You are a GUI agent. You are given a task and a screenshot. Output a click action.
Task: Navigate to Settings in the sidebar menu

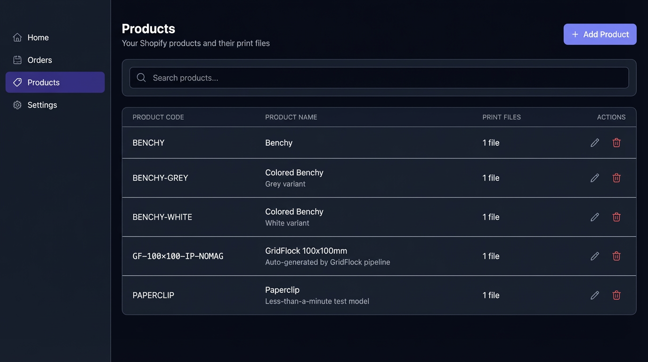pyautogui.click(x=42, y=105)
